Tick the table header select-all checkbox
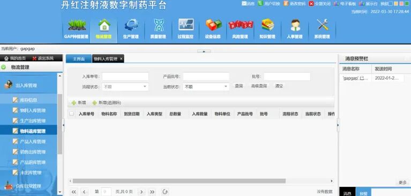The width and height of the screenshot is (411, 196). tap(71, 114)
